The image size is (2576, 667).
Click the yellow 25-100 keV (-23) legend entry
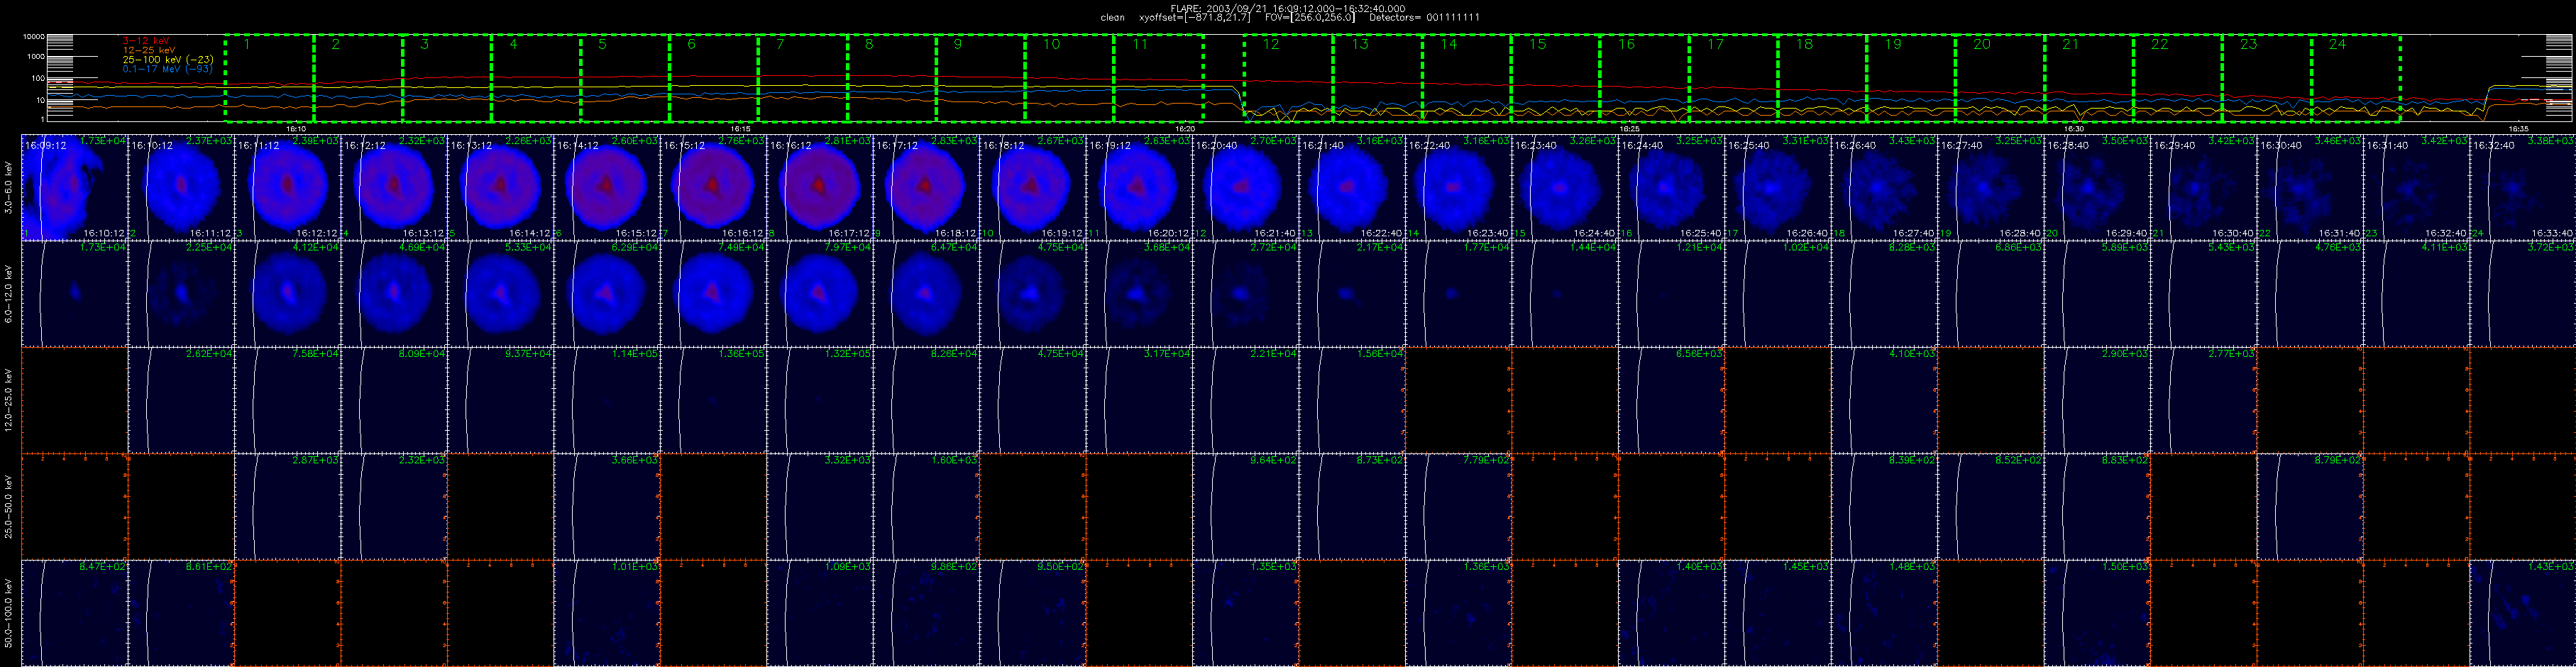[168, 59]
